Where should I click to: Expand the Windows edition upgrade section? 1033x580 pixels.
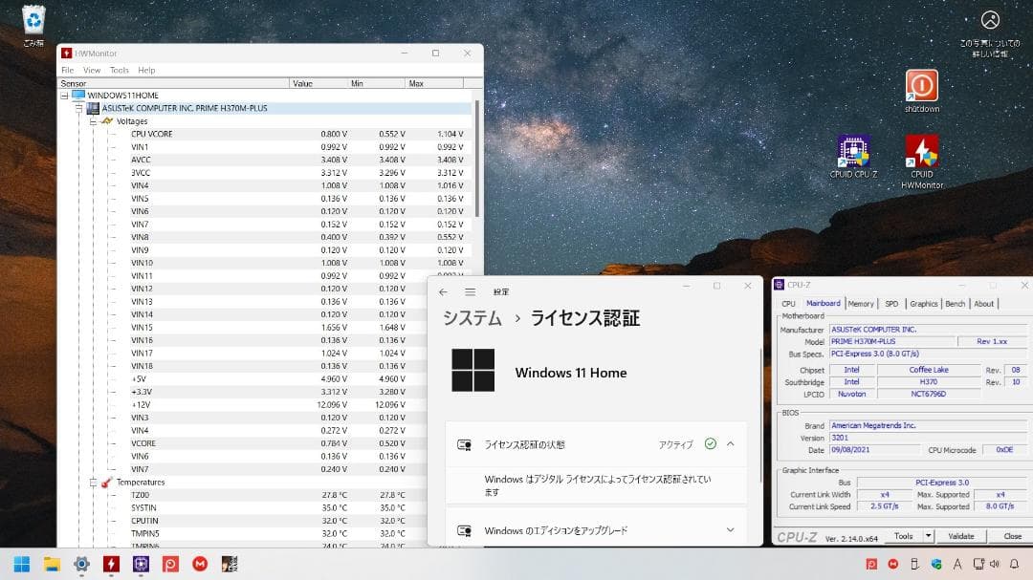point(730,530)
